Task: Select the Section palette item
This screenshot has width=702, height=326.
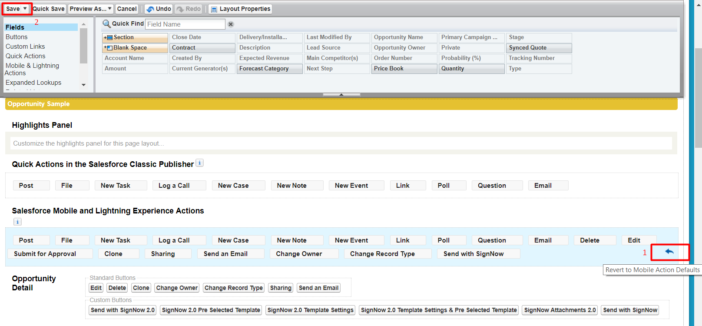Action: point(135,37)
